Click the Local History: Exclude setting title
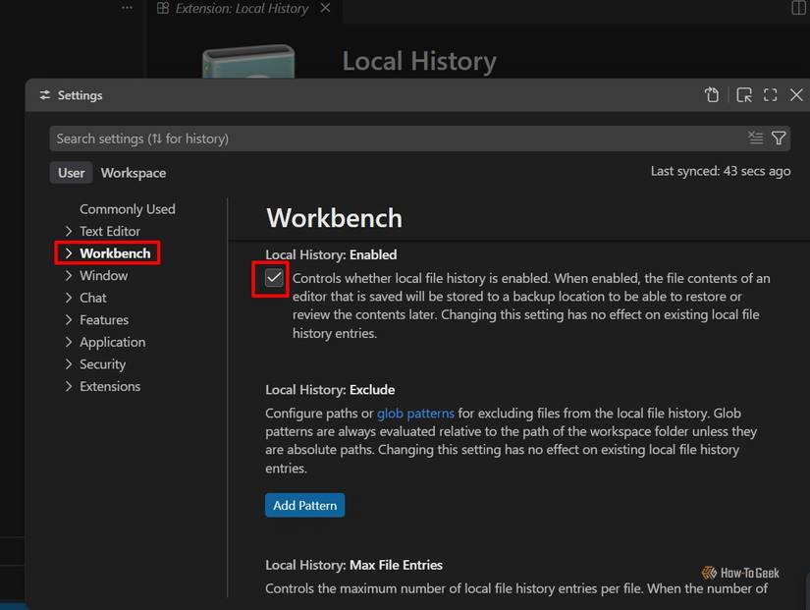This screenshot has height=610, width=810. tap(330, 390)
